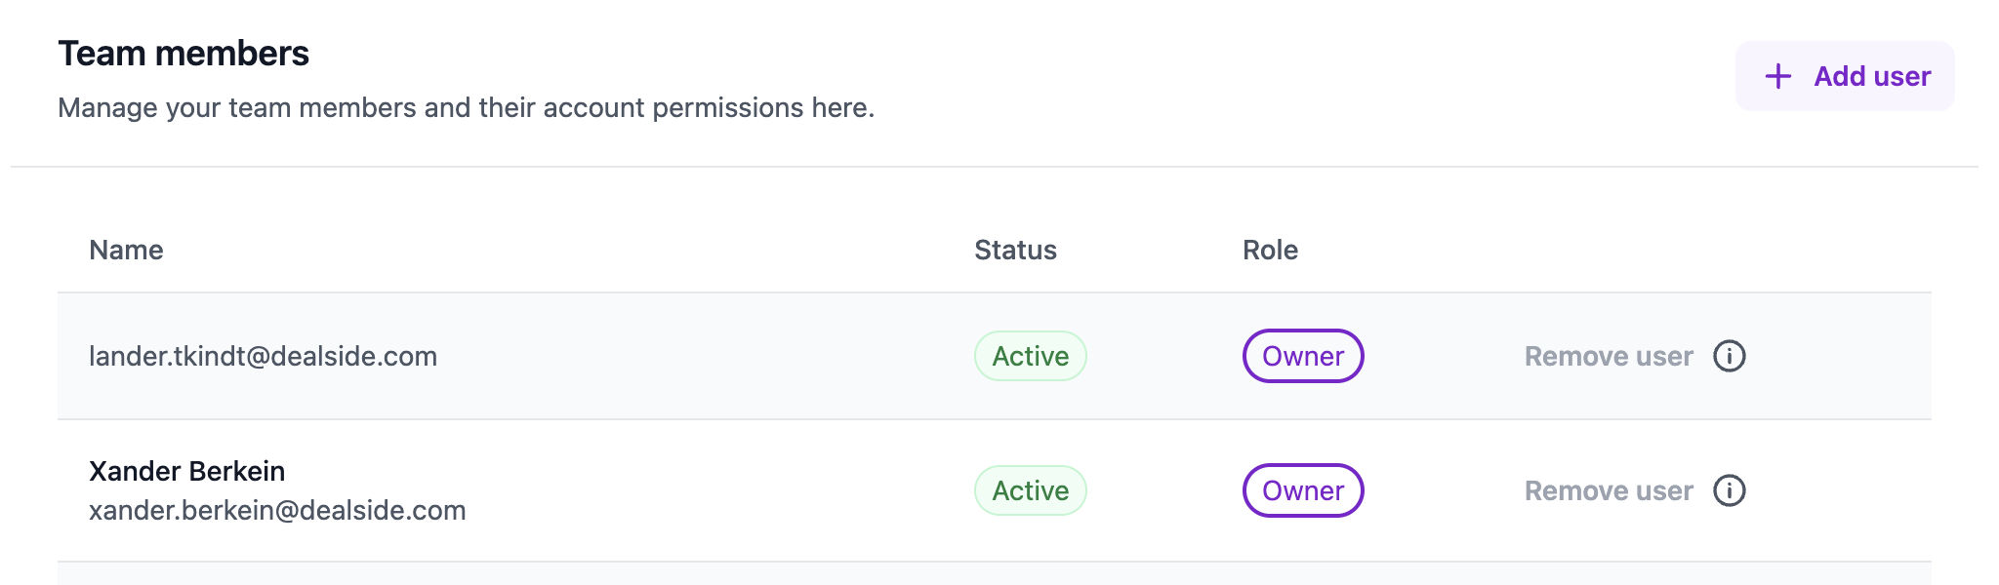Select Owner role badge for Xander Berkein
This screenshot has width=1999, height=585.
(x=1302, y=490)
